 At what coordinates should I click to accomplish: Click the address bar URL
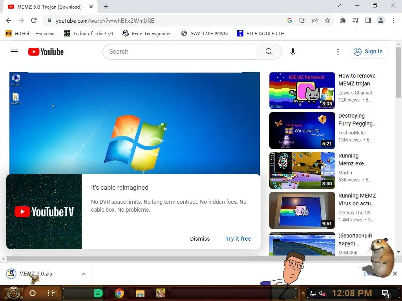pos(105,21)
